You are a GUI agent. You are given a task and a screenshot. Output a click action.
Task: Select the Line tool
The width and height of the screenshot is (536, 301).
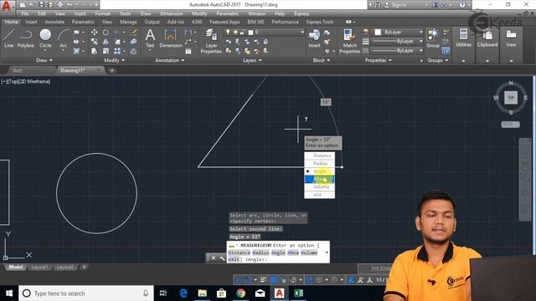click(x=9, y=38)
